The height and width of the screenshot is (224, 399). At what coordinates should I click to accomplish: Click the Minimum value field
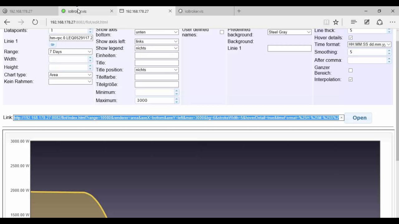pos(154,92)
